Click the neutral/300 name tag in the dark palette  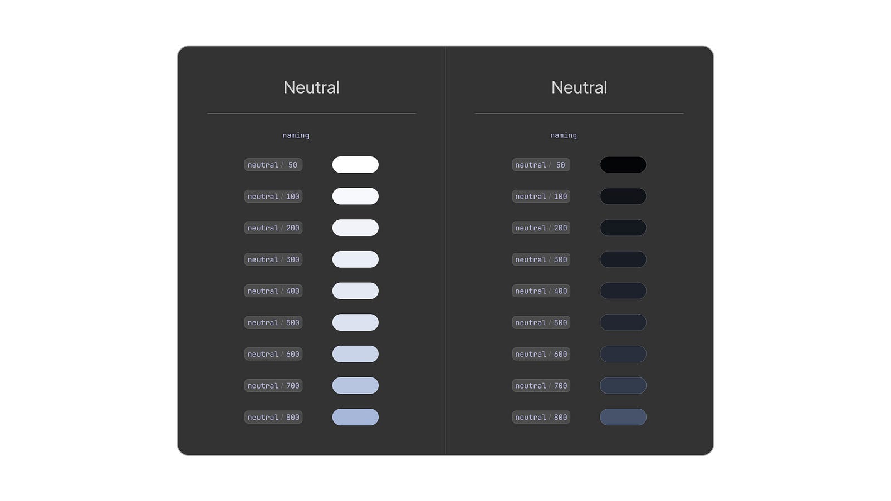[x=541, y=259]
